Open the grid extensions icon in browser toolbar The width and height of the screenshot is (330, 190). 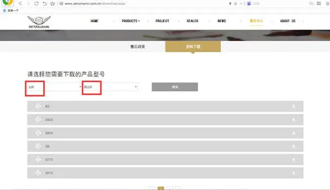(x=319, y=4)
